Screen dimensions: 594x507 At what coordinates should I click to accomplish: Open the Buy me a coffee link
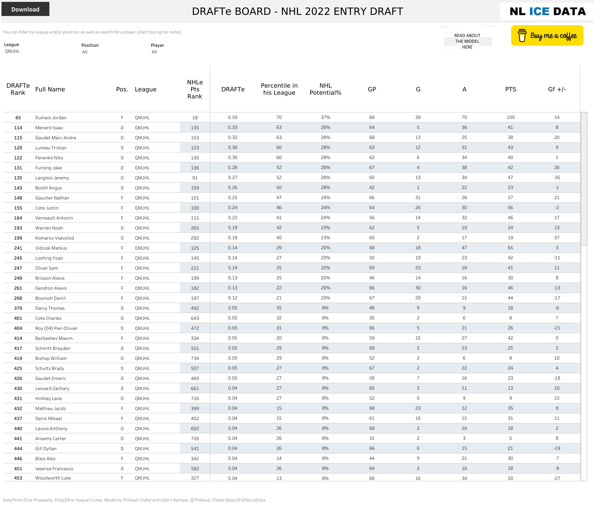(547, 36)
